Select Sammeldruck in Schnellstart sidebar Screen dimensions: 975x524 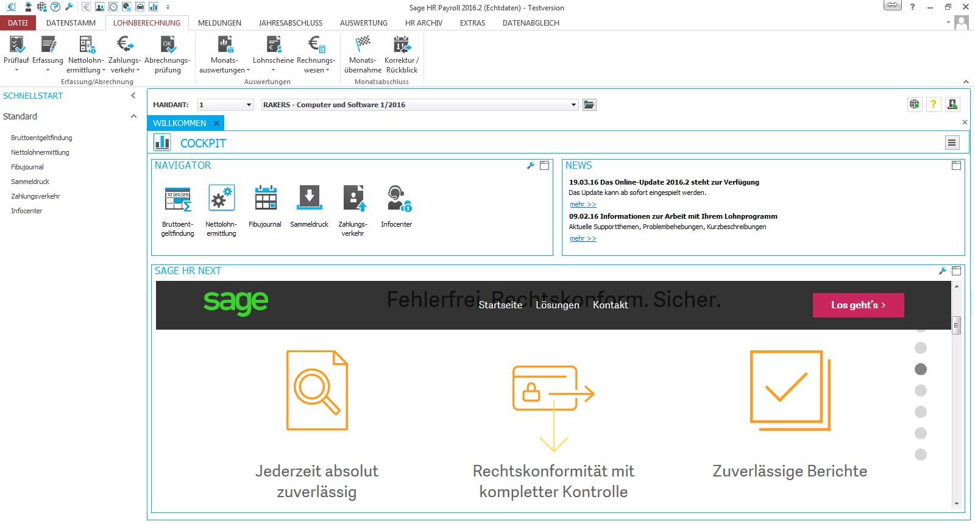[x=30, y=182]
